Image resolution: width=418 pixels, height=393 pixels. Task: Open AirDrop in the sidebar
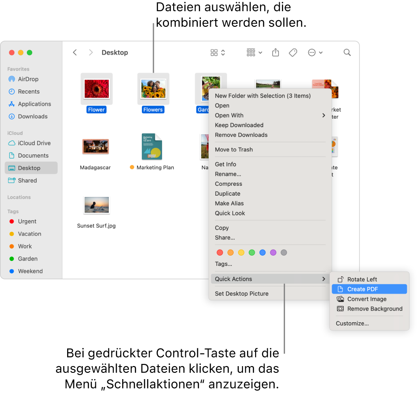[x=31, y=79]
